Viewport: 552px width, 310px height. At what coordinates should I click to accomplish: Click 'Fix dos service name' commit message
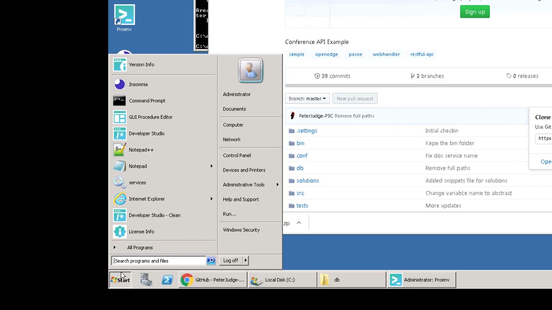click(x=452, y=155)
